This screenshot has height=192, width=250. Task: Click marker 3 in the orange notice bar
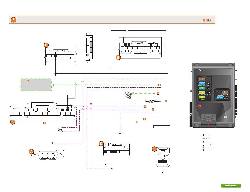coord(210,20)
